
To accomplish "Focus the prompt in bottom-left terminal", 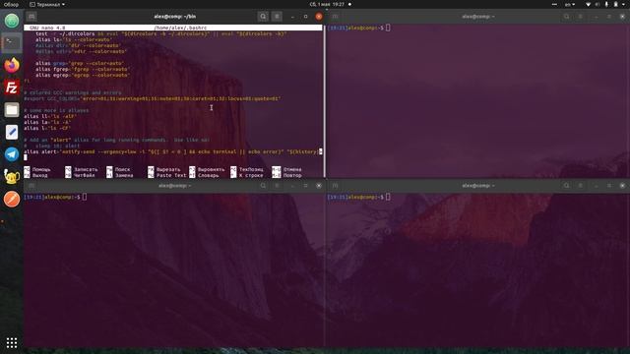I will tap(55, 197).
